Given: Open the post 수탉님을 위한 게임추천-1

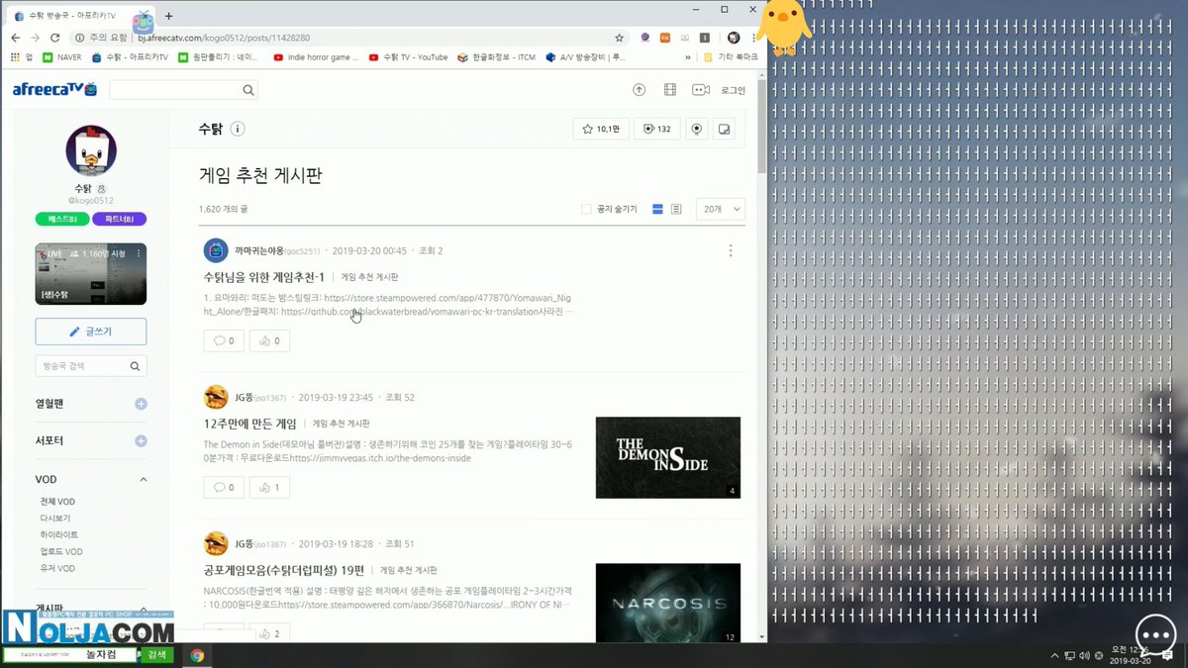Looking at the screenshot, I should pyautogui.click(x=263, y=277).
